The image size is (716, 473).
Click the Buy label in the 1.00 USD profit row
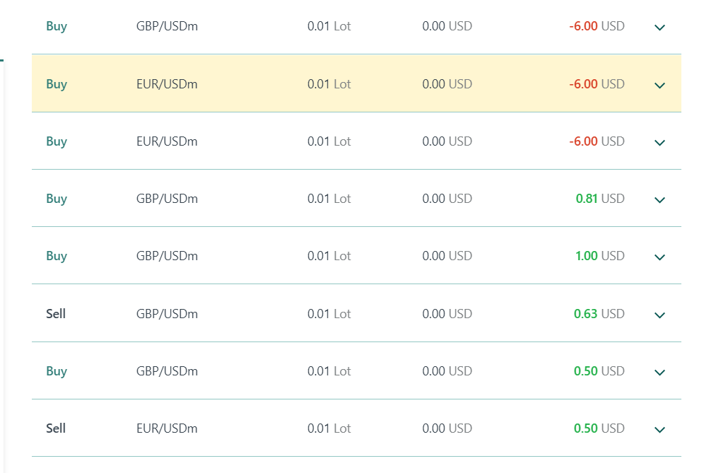coord(57,256)
